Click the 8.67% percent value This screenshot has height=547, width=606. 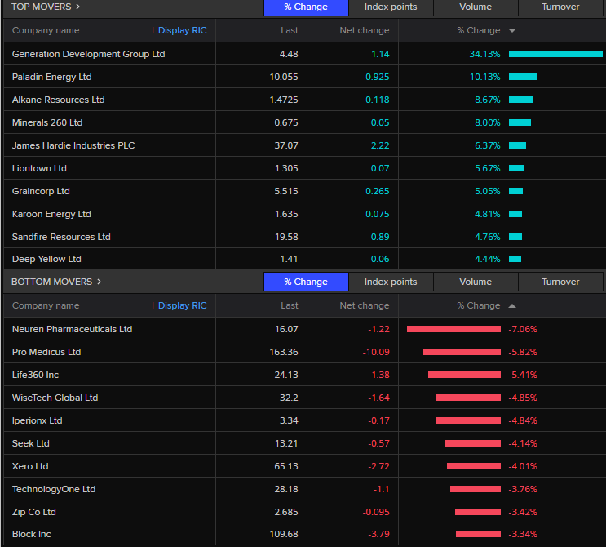(x=488, y=100)
